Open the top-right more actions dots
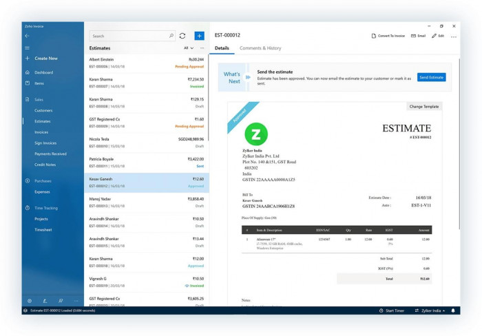 453,36
